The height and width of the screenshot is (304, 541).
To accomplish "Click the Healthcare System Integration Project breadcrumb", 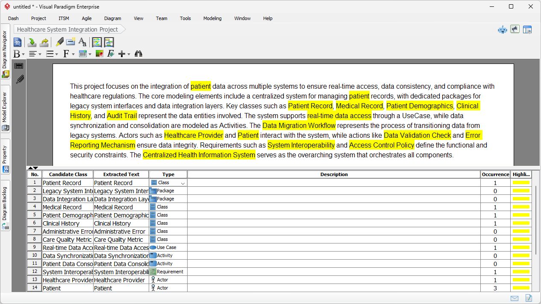I will point(66,29).
